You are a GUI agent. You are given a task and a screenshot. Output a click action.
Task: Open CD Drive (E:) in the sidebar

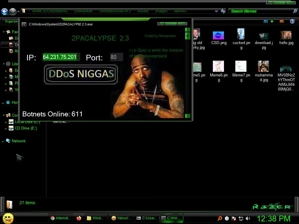(26, 128)
